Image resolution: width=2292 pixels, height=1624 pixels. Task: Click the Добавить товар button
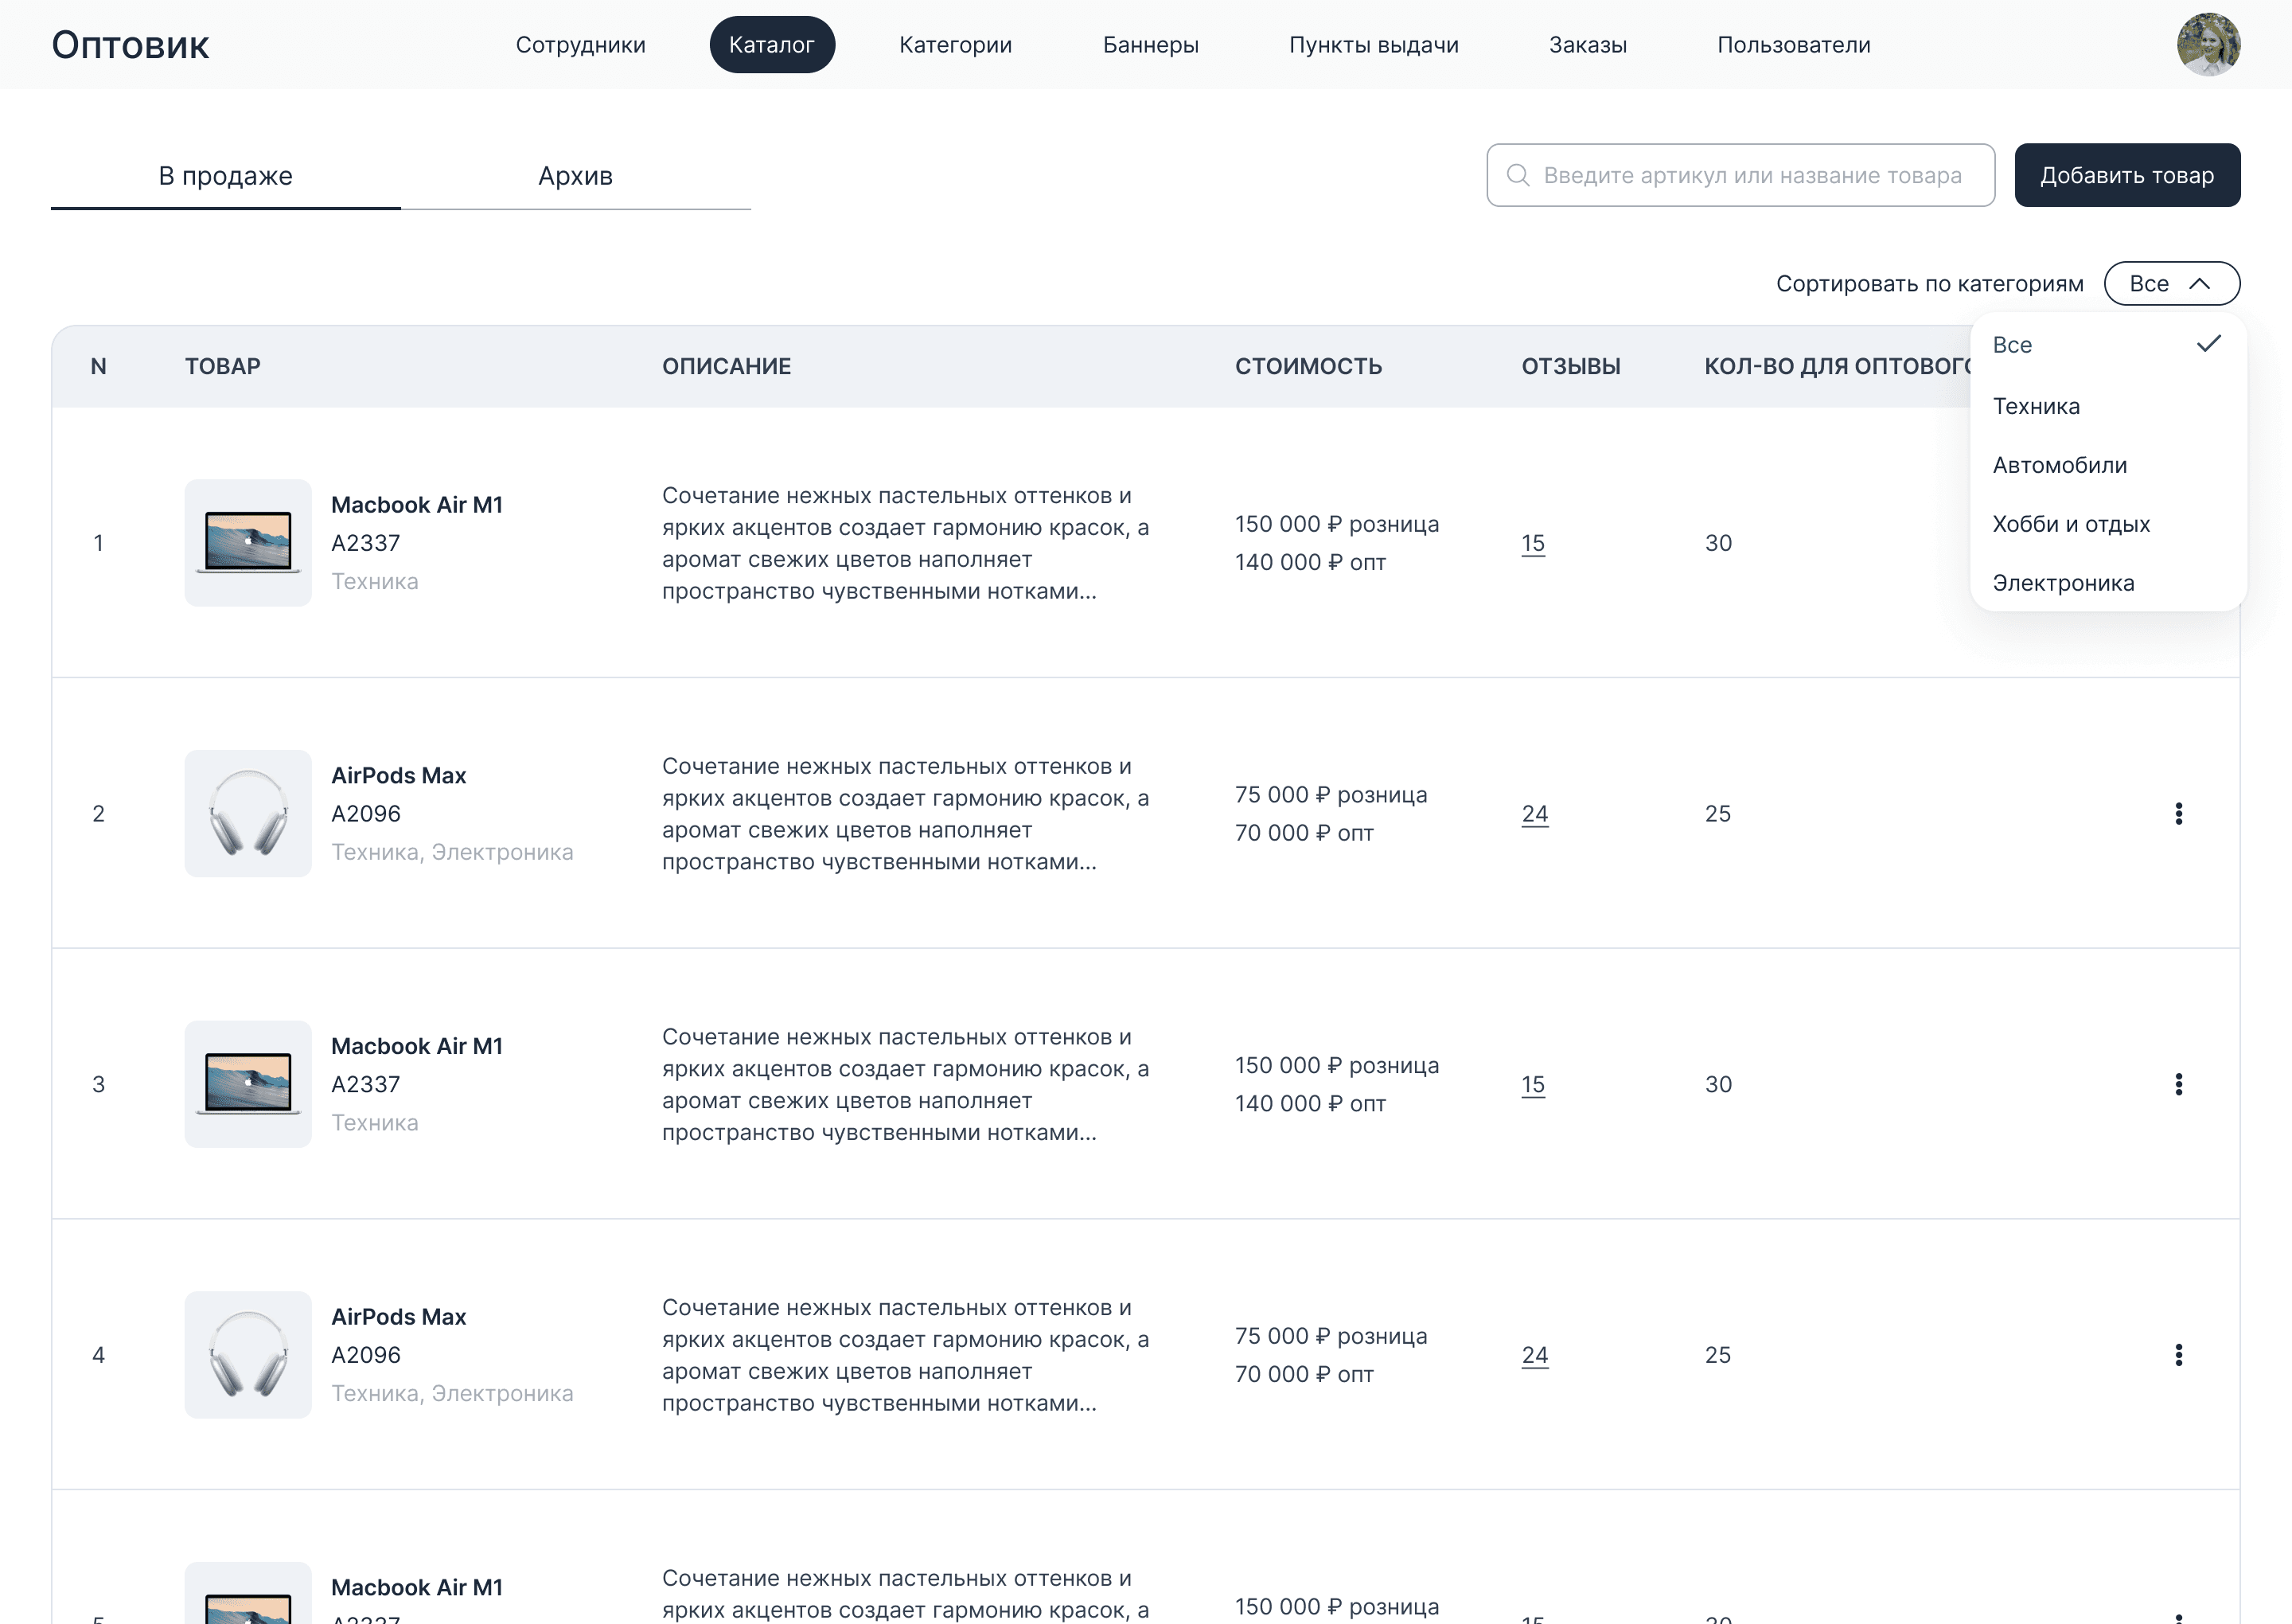[2127, 175]
